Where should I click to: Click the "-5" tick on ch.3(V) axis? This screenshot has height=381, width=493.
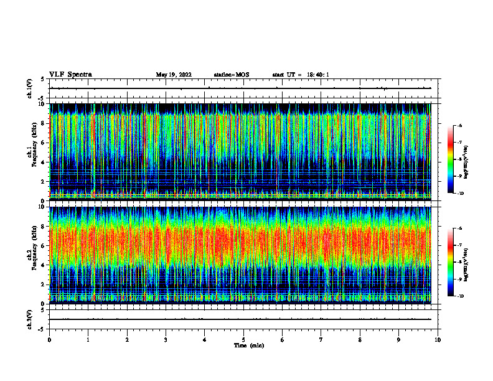pyautogui.click(x=42, y=329)
